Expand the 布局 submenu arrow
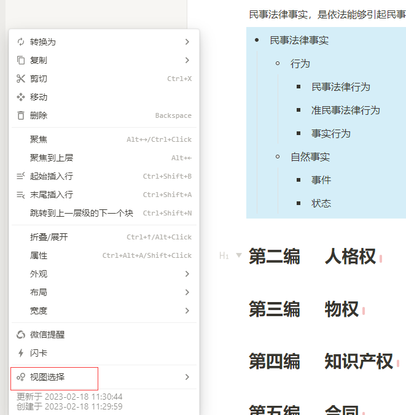This screenshot has width=406, height=415. [x=187, y=292]
